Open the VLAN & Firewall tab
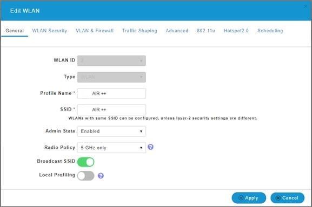The height and width of the screenshot is (207, 312). coord(95,31)
